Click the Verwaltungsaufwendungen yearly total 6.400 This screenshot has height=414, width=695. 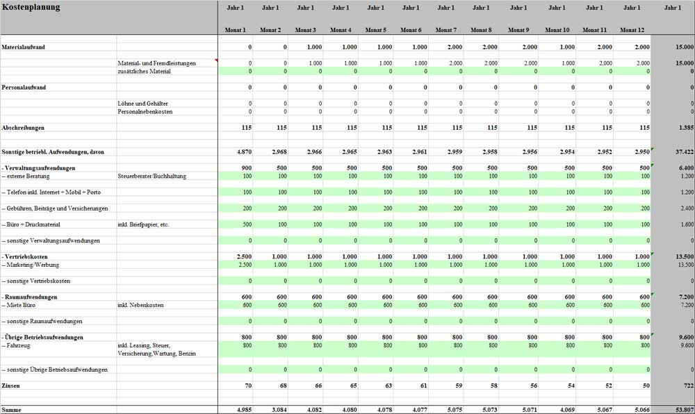(x=686, y=168)
